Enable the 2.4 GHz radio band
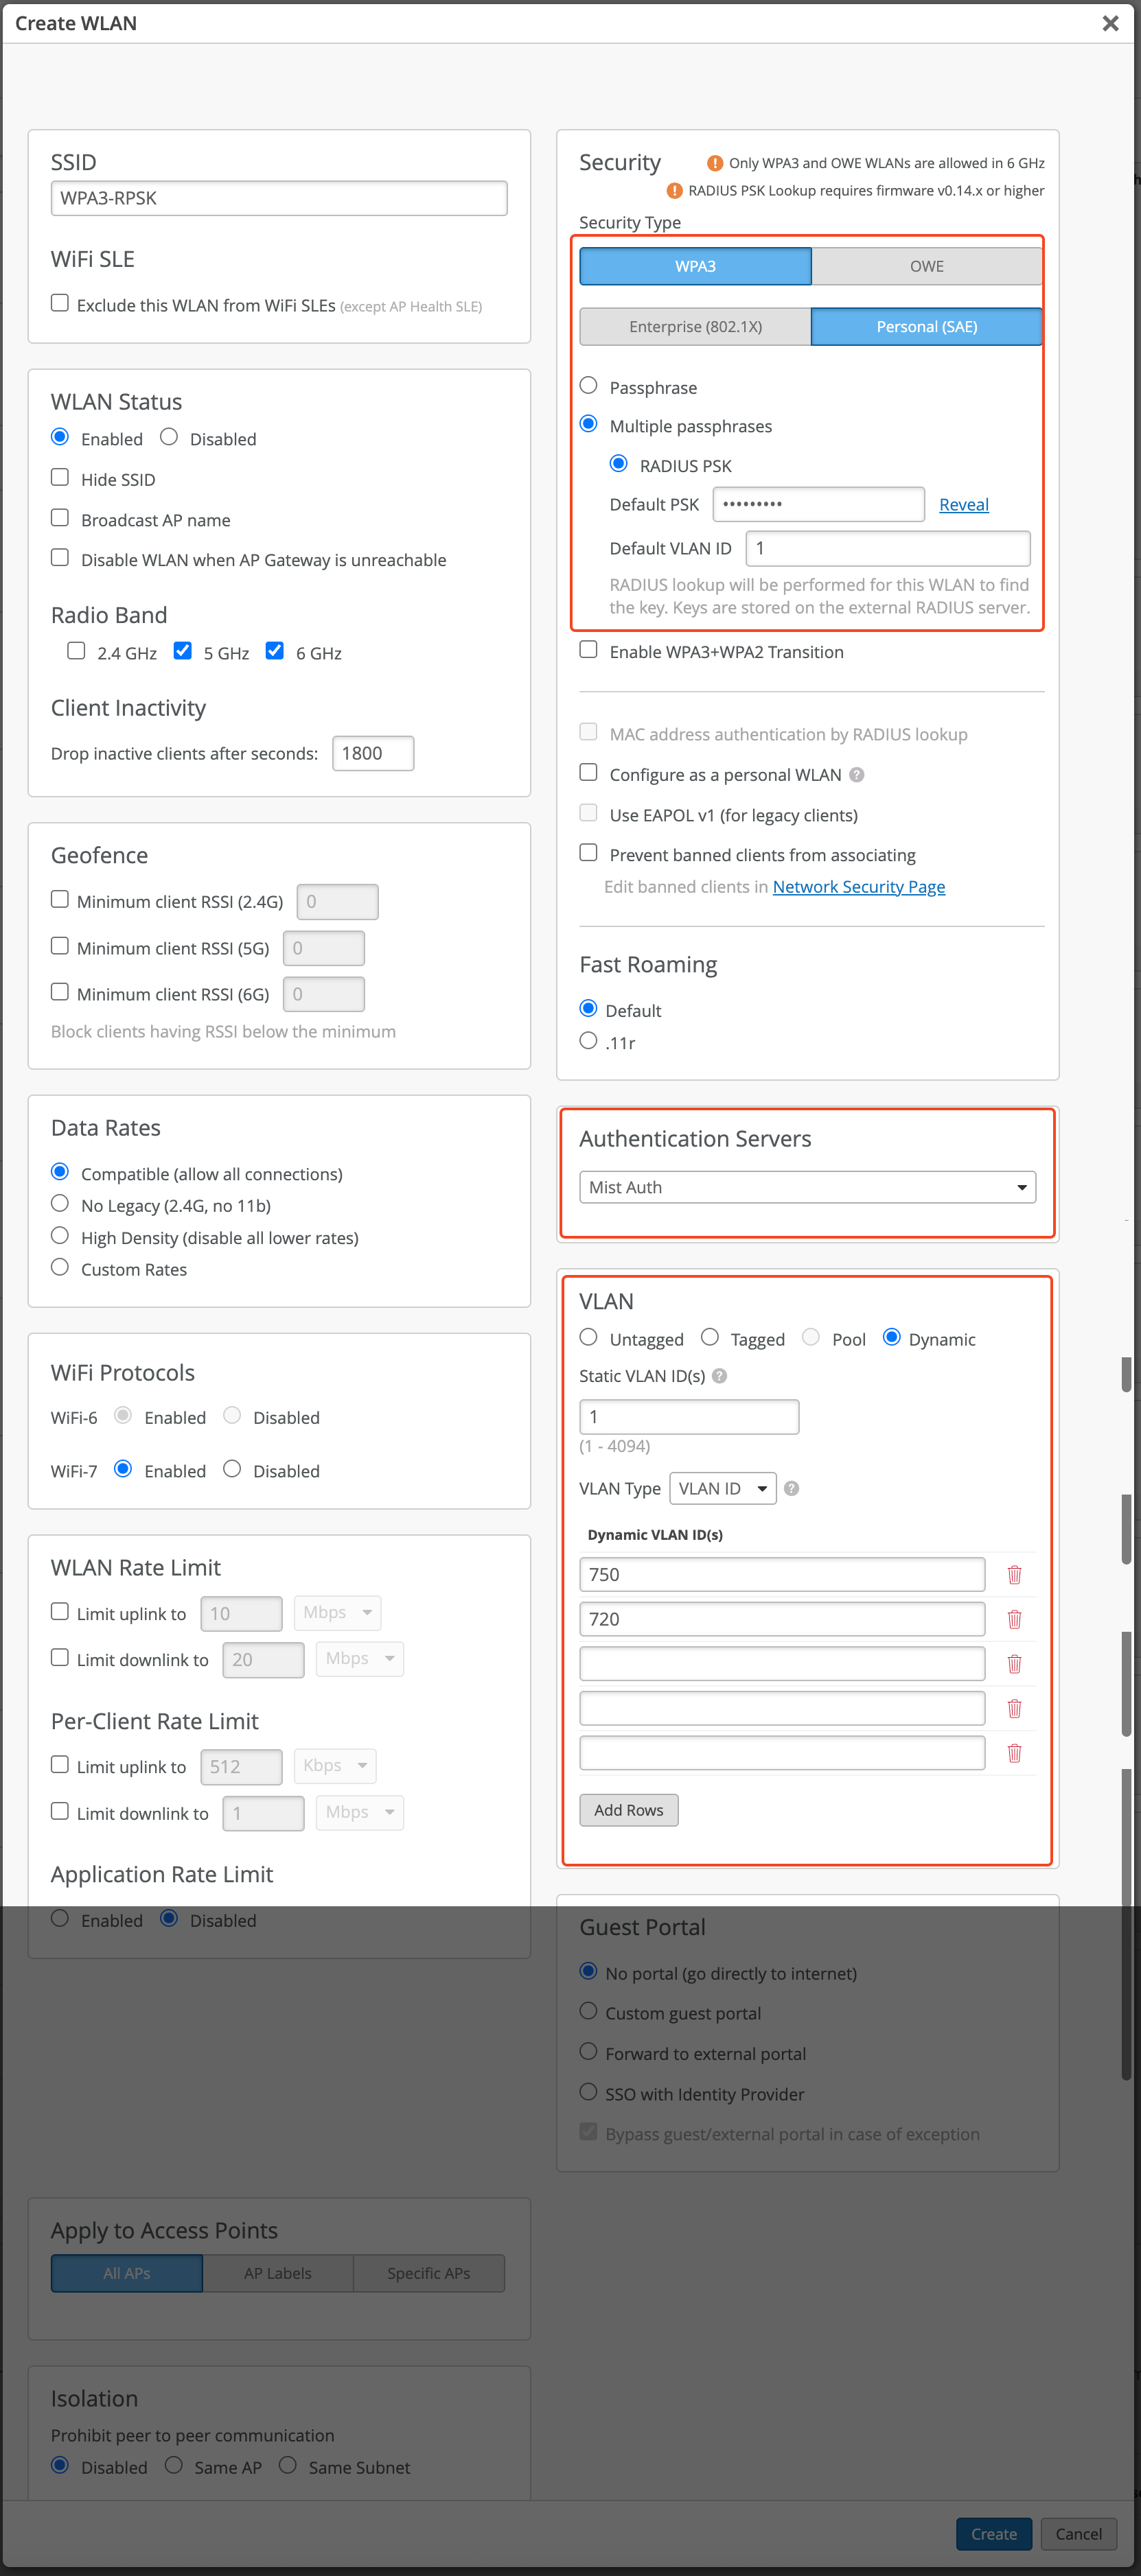 (x=76, y=651)
